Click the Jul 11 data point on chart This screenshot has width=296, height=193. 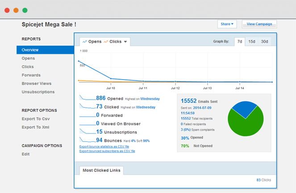tap(143, 81)
